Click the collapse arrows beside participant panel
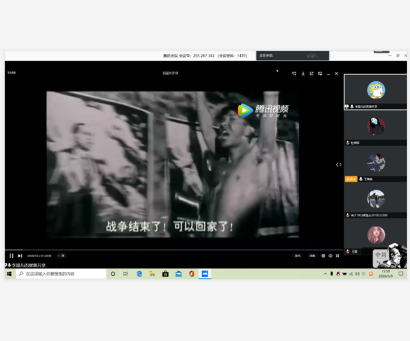 pyautogui.click(x=339, y=164)
